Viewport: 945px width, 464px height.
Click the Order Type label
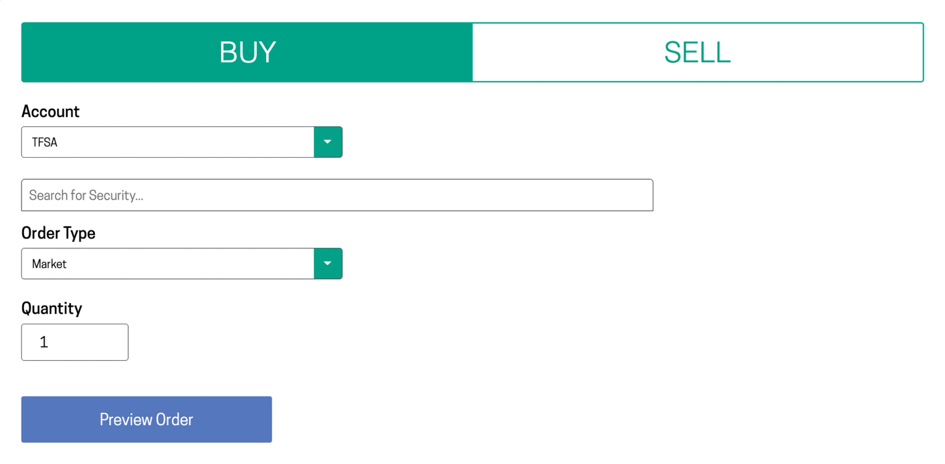click(x=58, y=233)
